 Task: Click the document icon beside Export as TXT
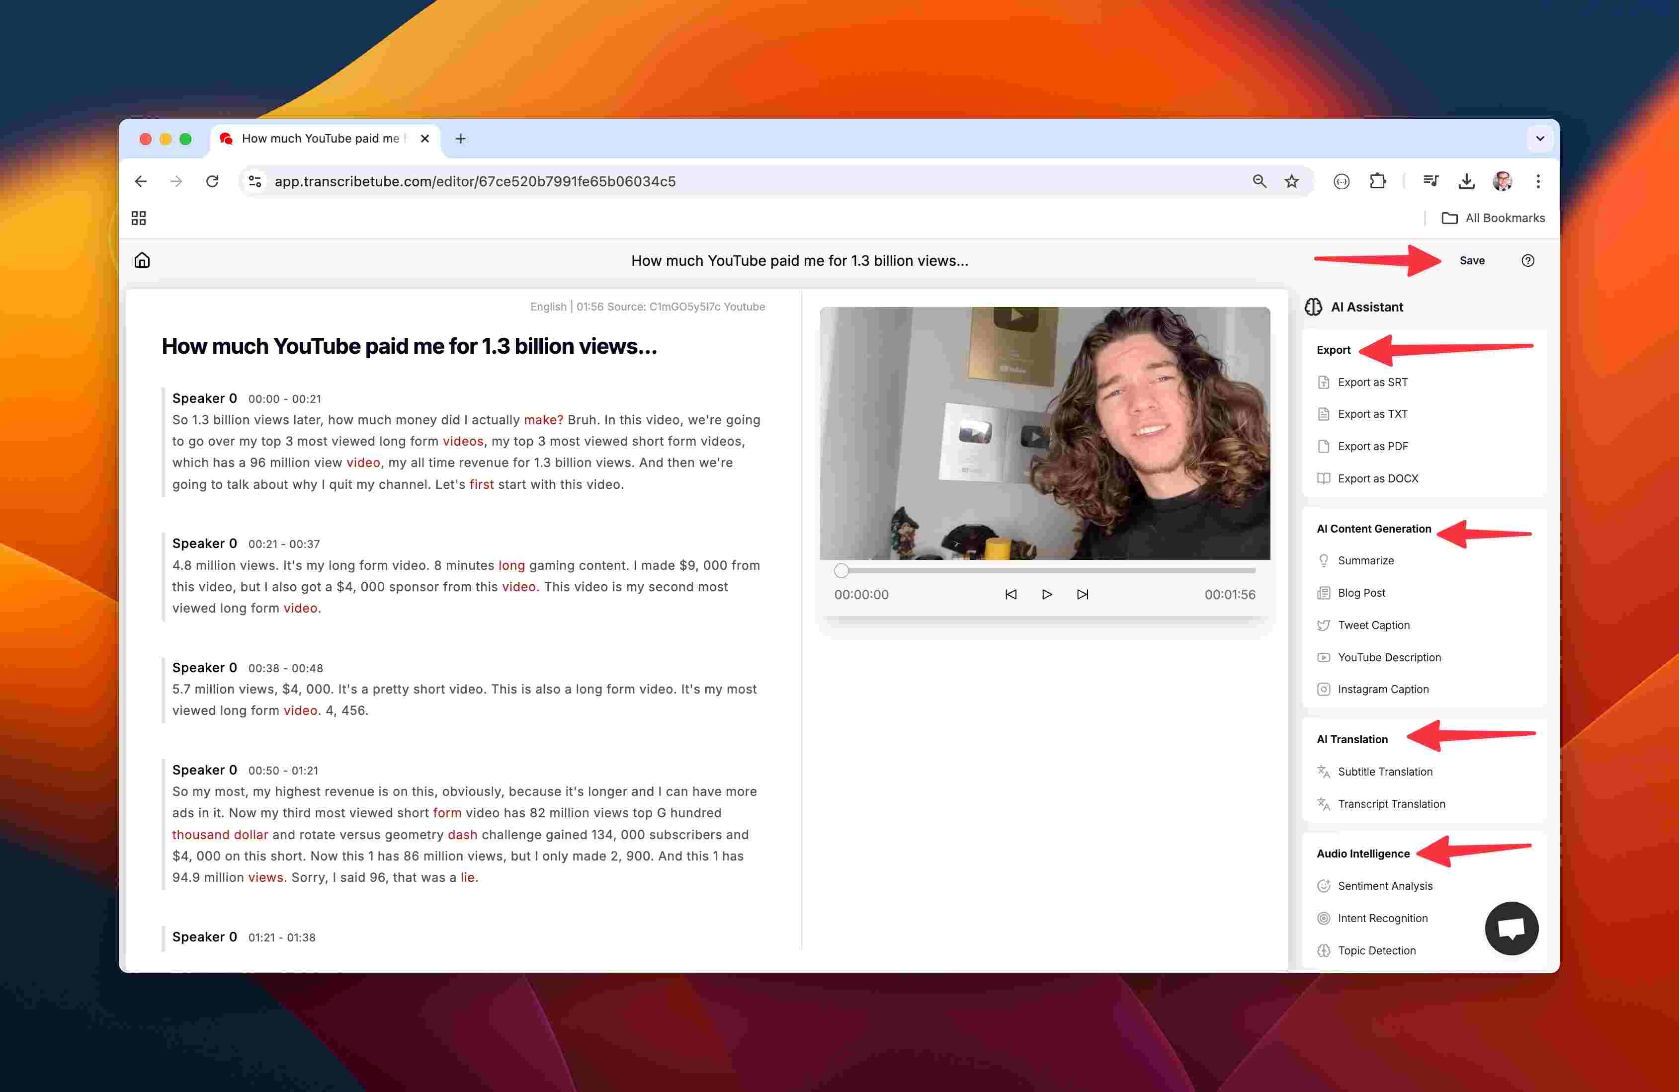[x=1324, y=414]
